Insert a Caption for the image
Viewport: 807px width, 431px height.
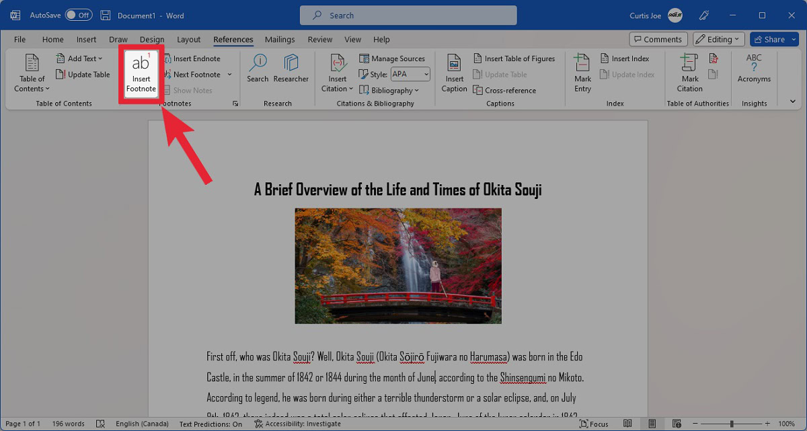coord(454,73)
